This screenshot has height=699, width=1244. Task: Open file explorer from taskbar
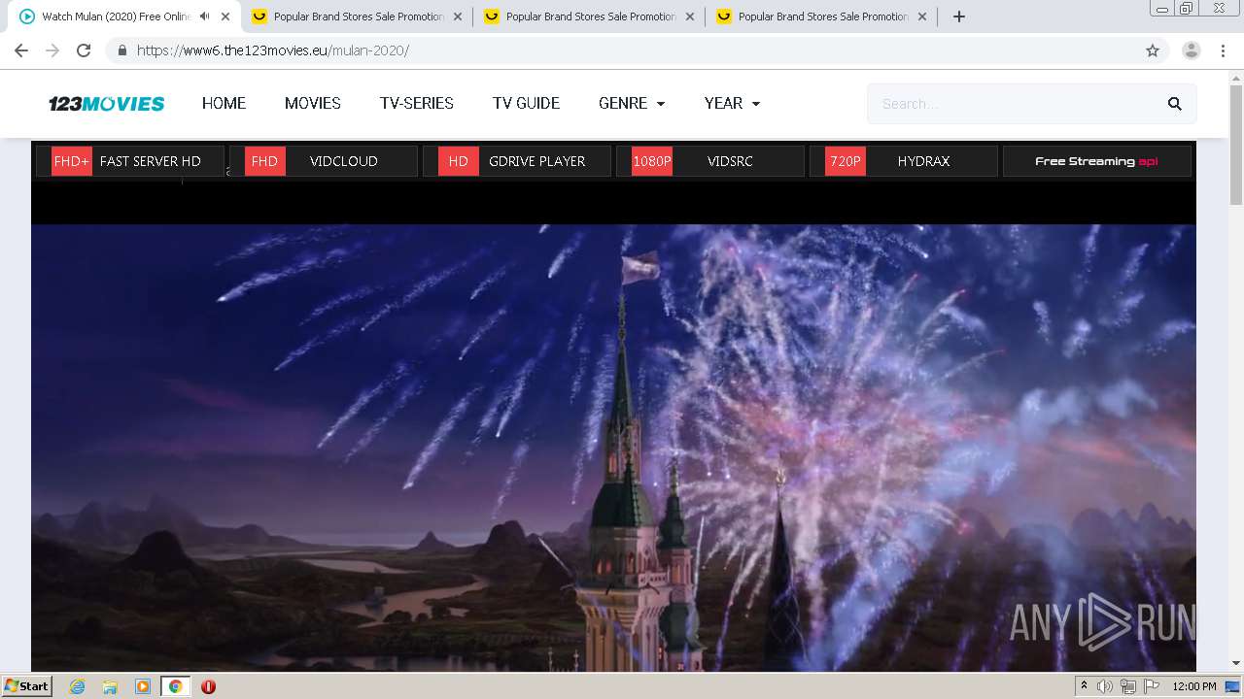(x=110, y=686)
